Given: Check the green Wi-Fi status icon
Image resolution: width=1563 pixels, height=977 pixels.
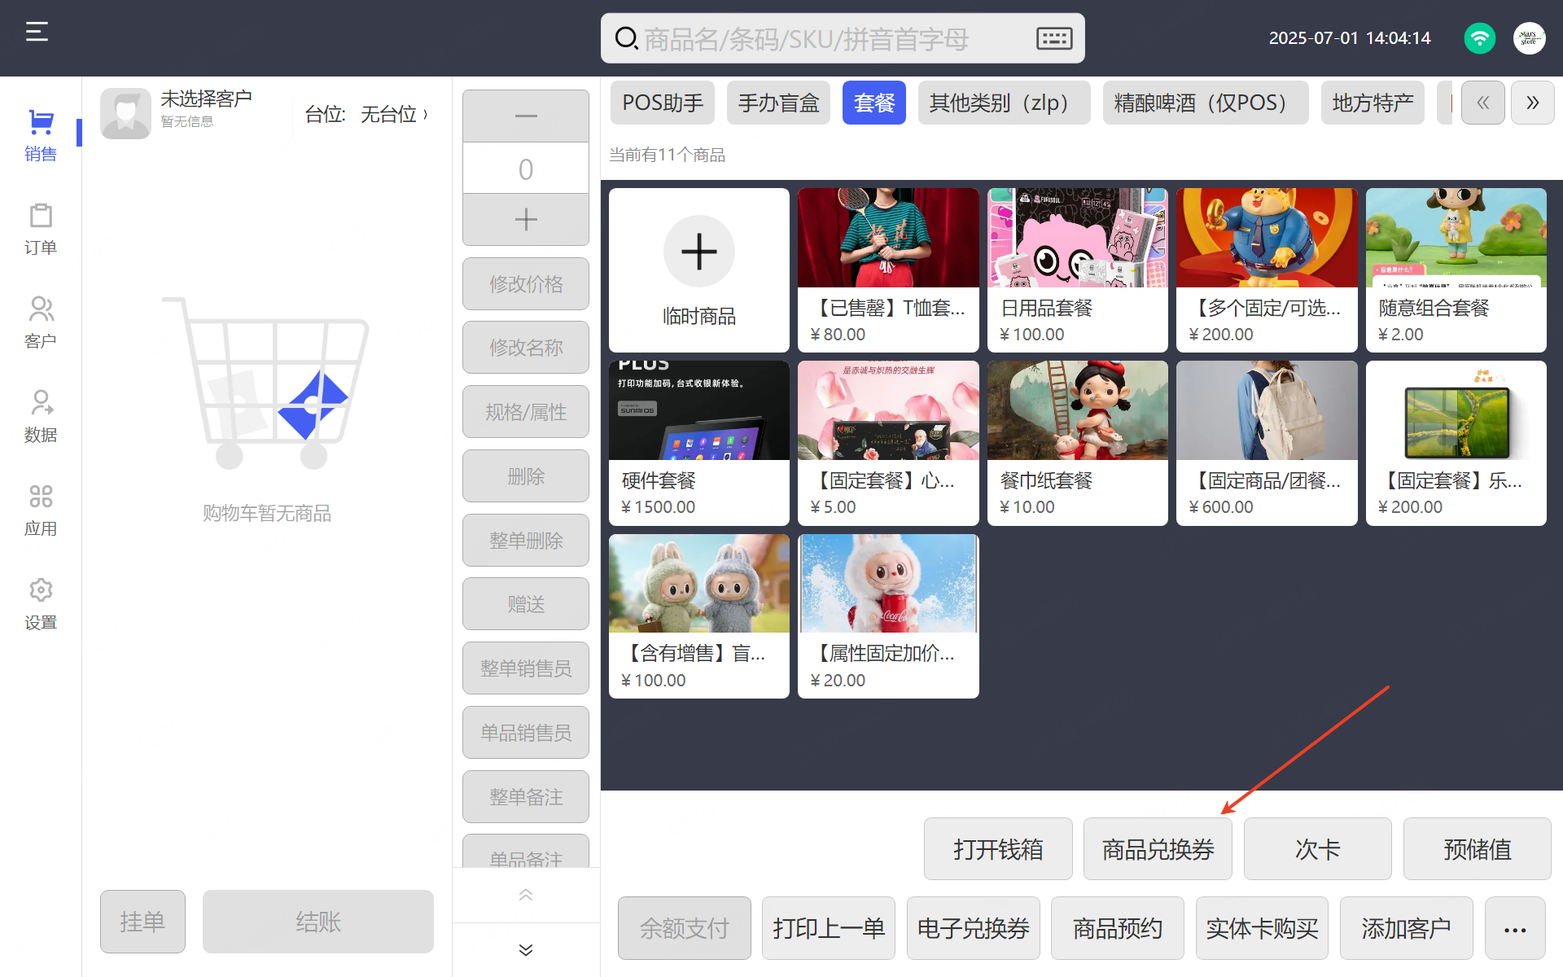Looking at the screenshot, I should pos(1479,38).
